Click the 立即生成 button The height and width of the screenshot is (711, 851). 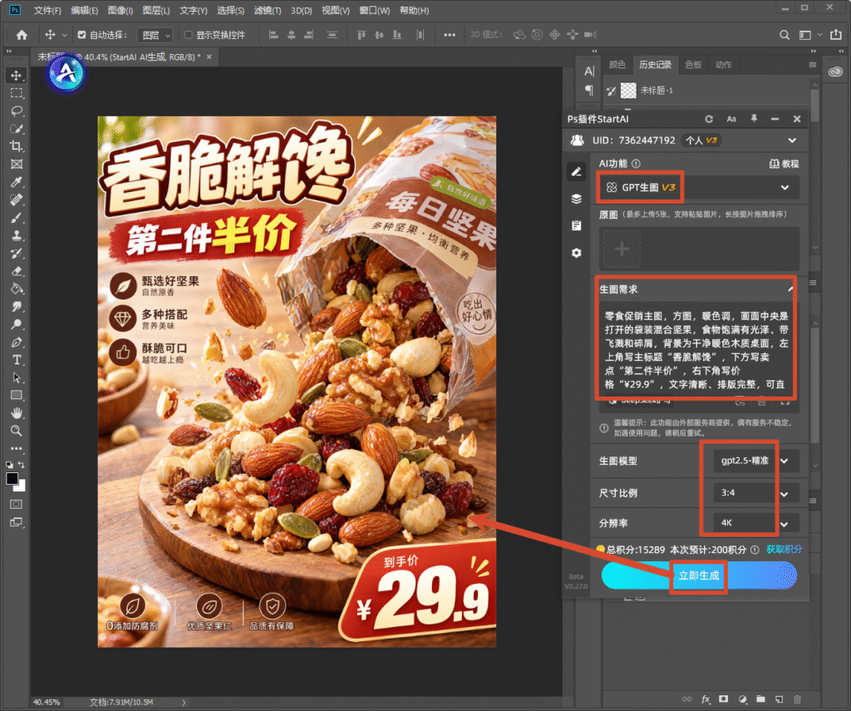[x=699, y=575]
